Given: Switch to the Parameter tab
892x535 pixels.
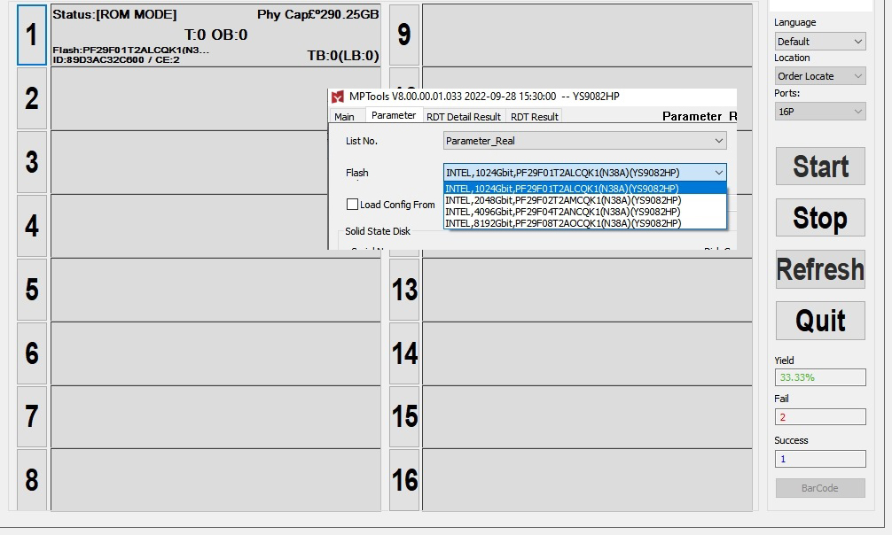Looking at the screenshot, I should coord(394,115).
